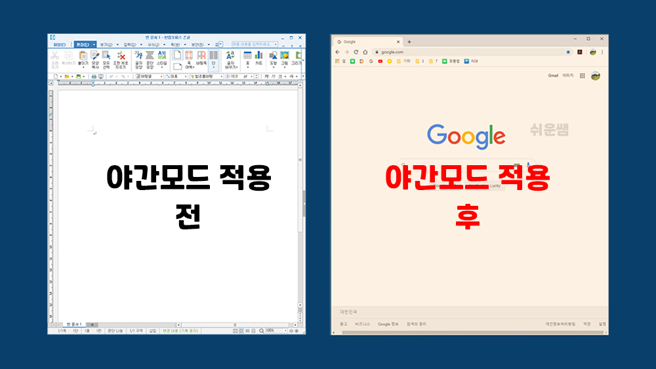Click the master page (바탕쪽) icon
656x369 pixels.
[x=201, y=56]
